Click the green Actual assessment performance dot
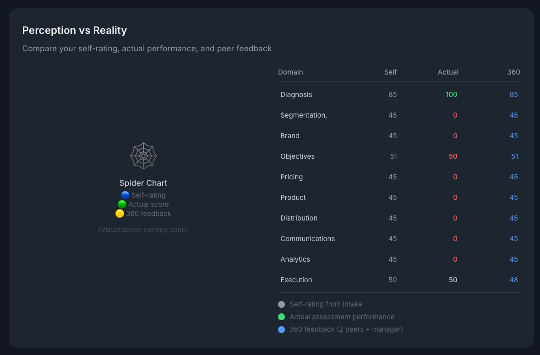The image size is (540, 355). tap(281, 317)
